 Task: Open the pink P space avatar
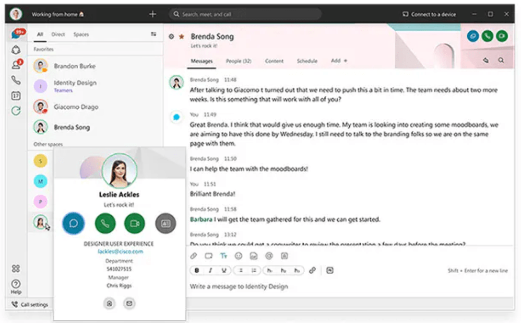(40, 201)
